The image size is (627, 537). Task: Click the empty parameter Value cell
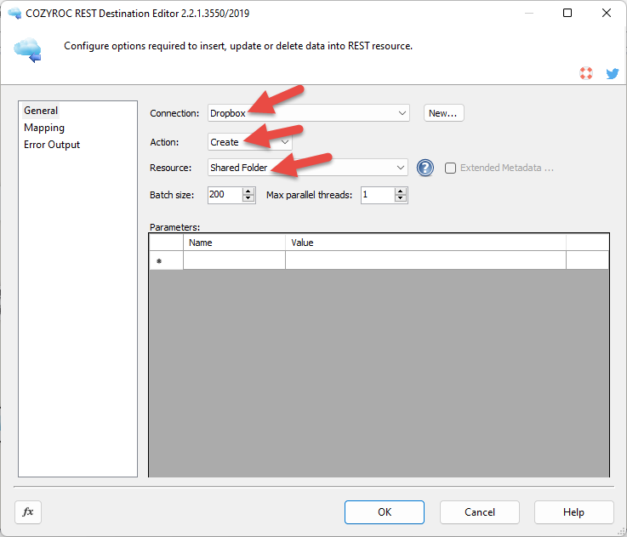(426, 260)
